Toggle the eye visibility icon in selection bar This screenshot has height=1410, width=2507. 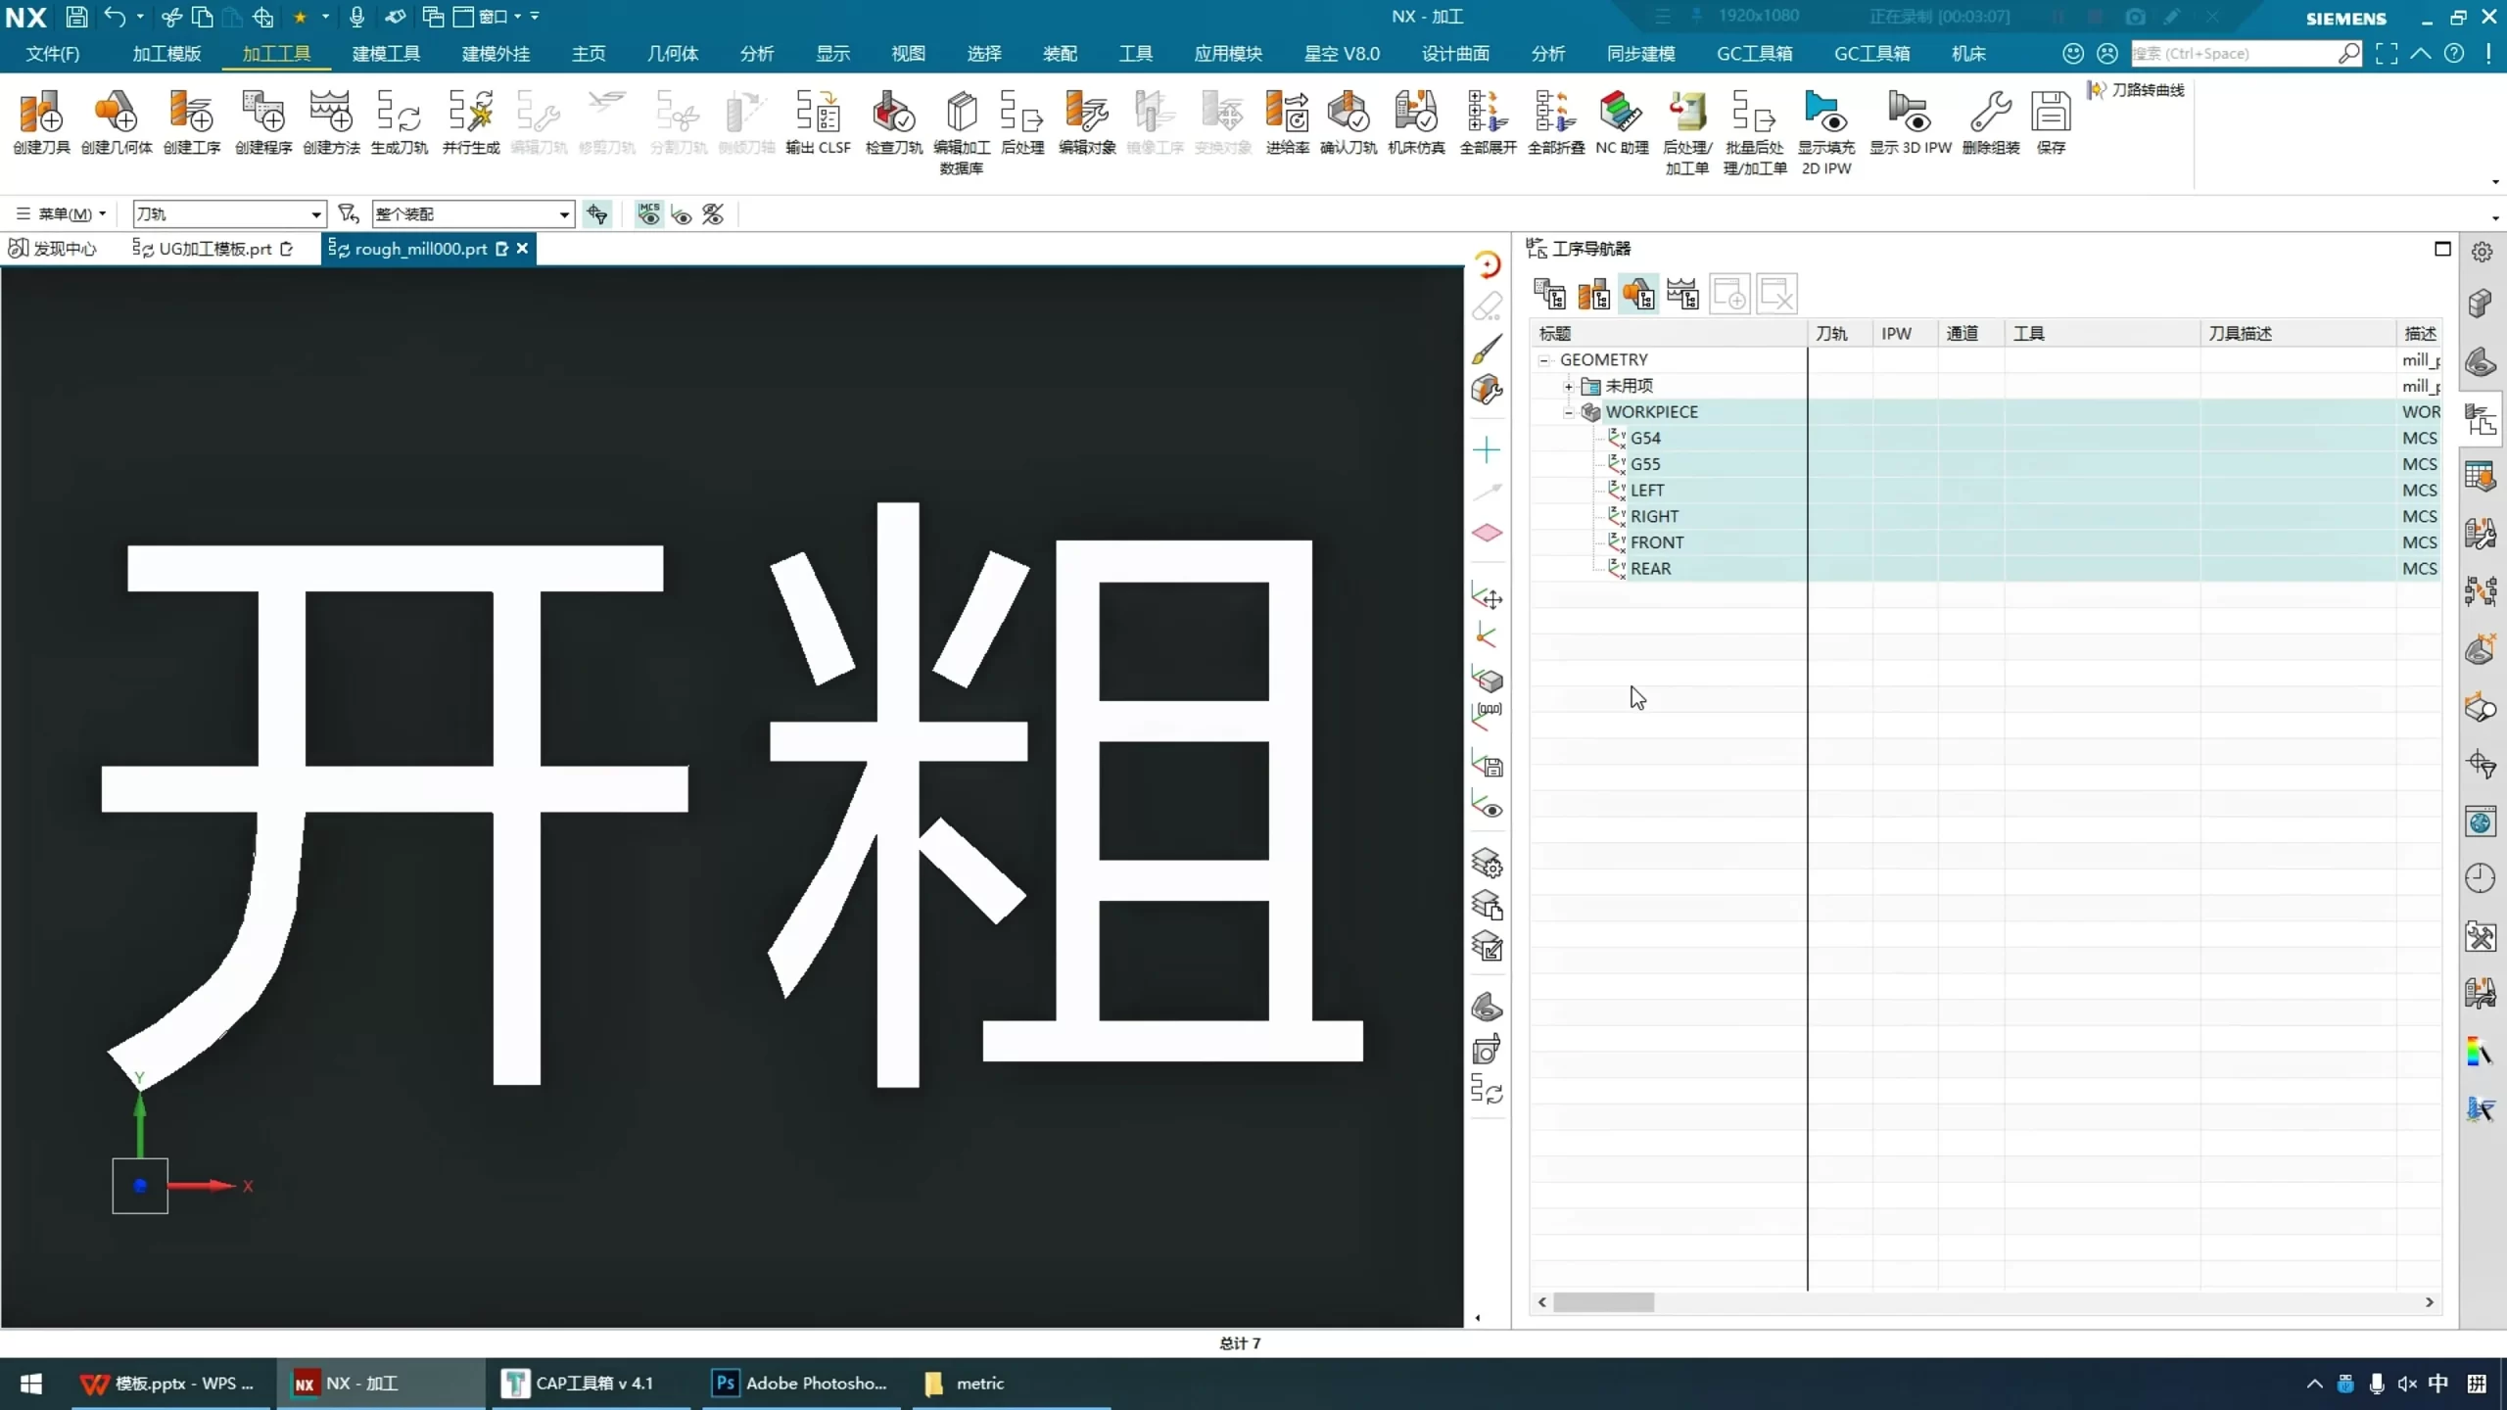pos(682,214)
